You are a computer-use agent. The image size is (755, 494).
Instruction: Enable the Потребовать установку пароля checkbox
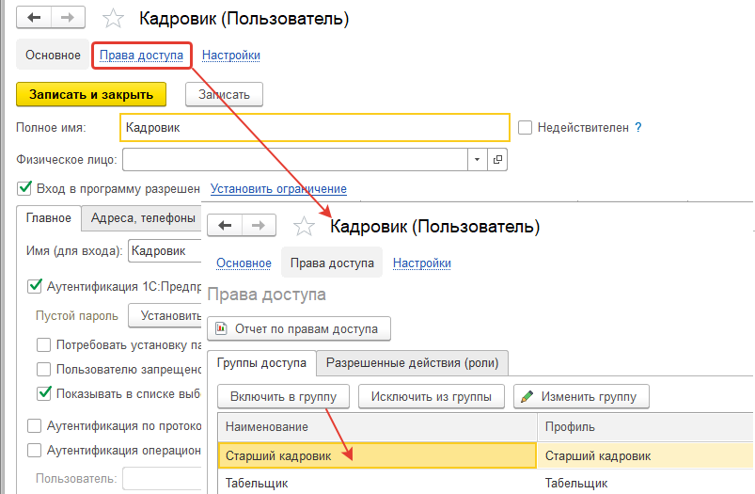(44, 344)
